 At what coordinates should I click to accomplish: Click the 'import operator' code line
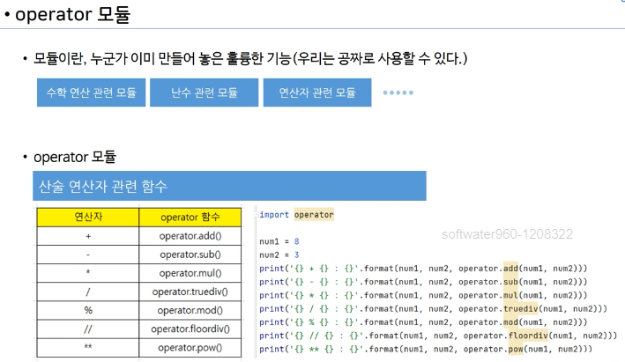[296, 215]
